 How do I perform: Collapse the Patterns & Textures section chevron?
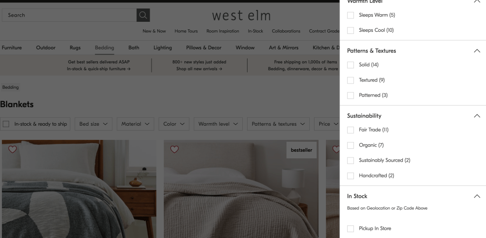pos(477,51)
